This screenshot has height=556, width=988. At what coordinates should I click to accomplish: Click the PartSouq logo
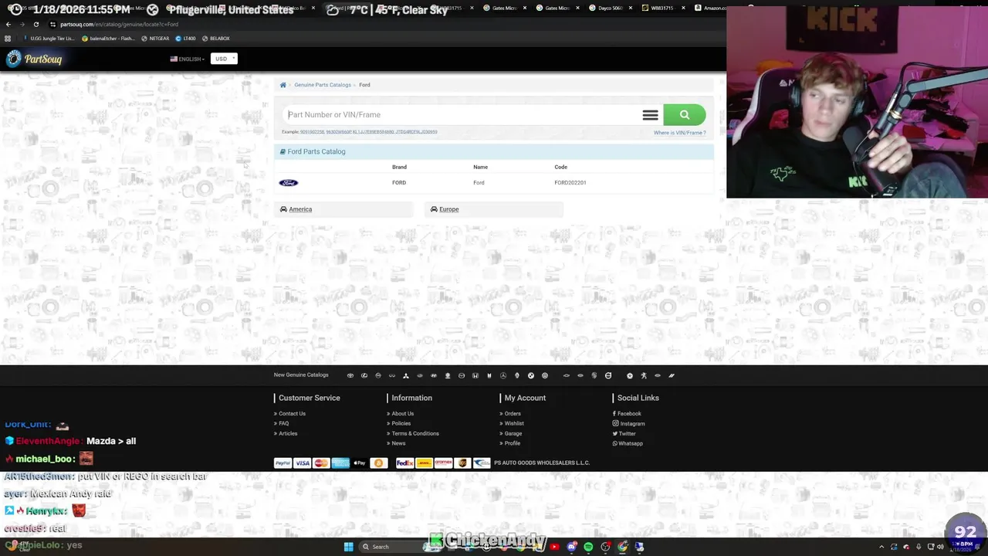[33, 59]
